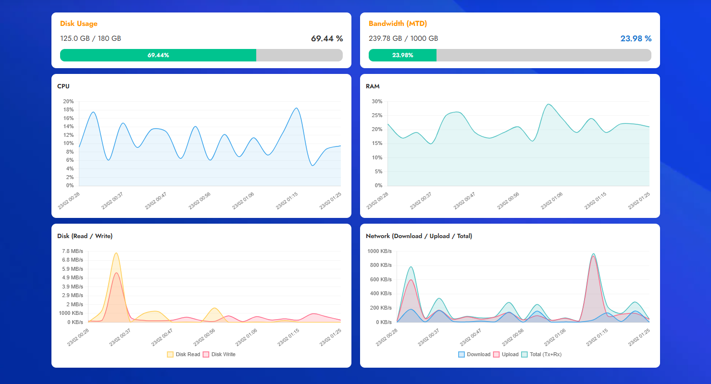Hide the Upload series in Network legend
This screenshot has height=384, width=711.
coord(506,354)
